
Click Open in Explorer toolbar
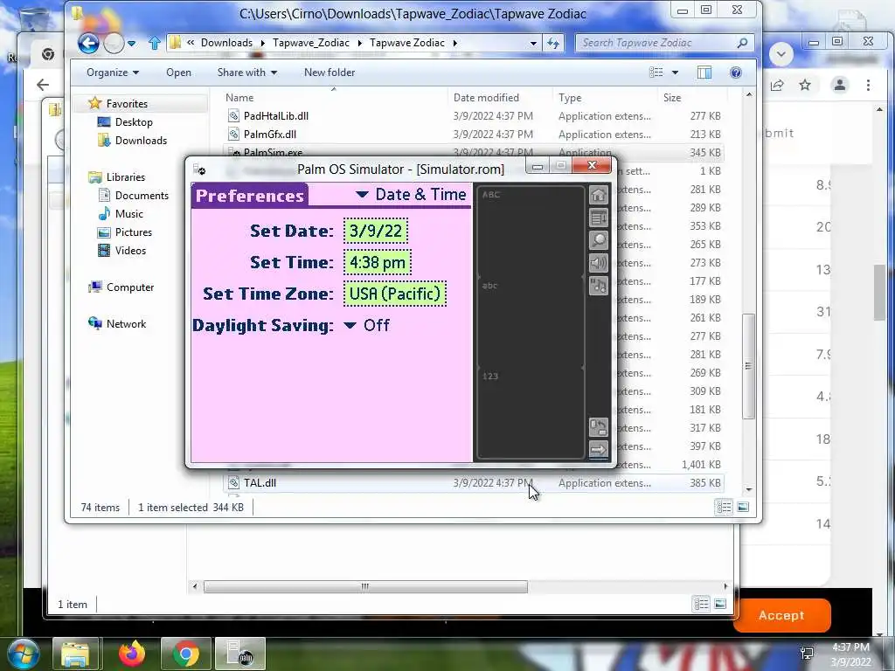pos(178,73)
